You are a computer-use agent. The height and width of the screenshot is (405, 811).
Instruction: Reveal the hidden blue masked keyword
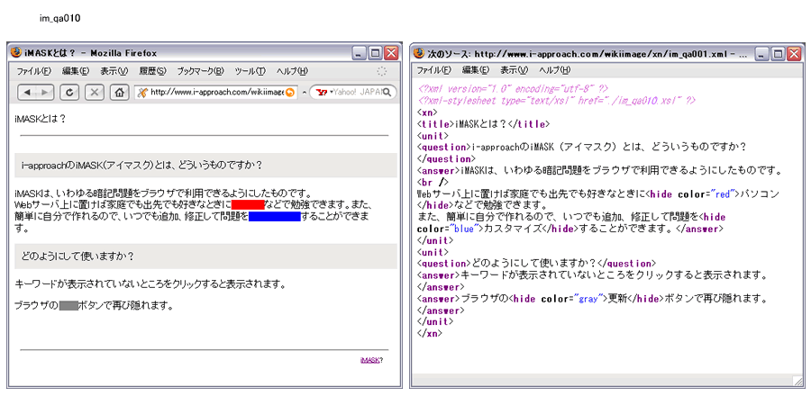[x=274, y=216]
